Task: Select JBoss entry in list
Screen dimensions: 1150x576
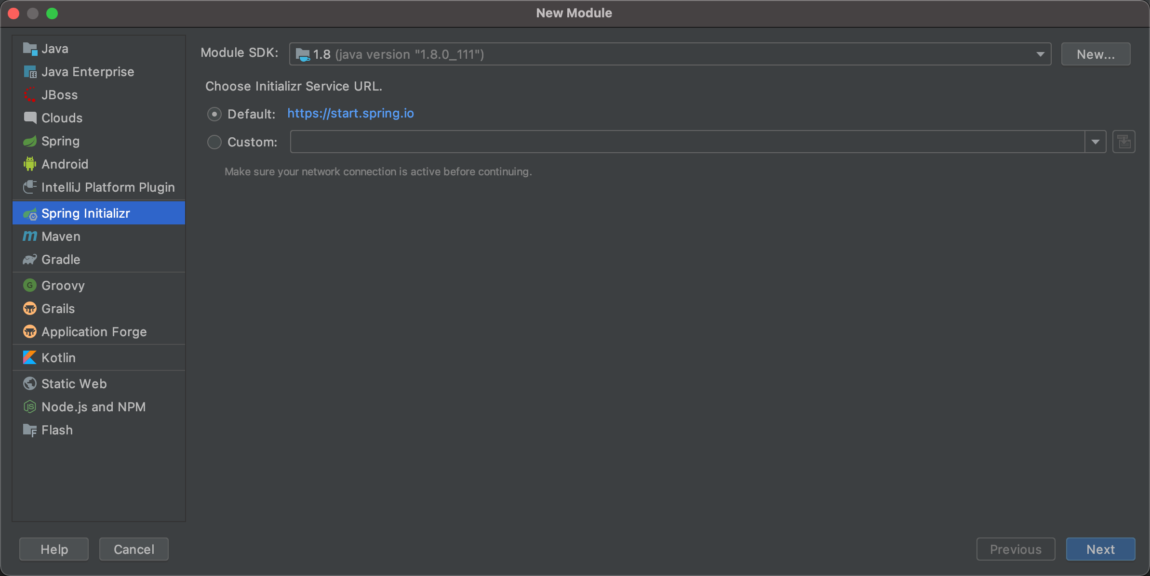Action: tap(99, 95)
